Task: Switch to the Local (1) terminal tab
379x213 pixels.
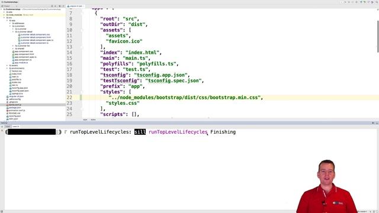Action: click(x=16, y=127)
